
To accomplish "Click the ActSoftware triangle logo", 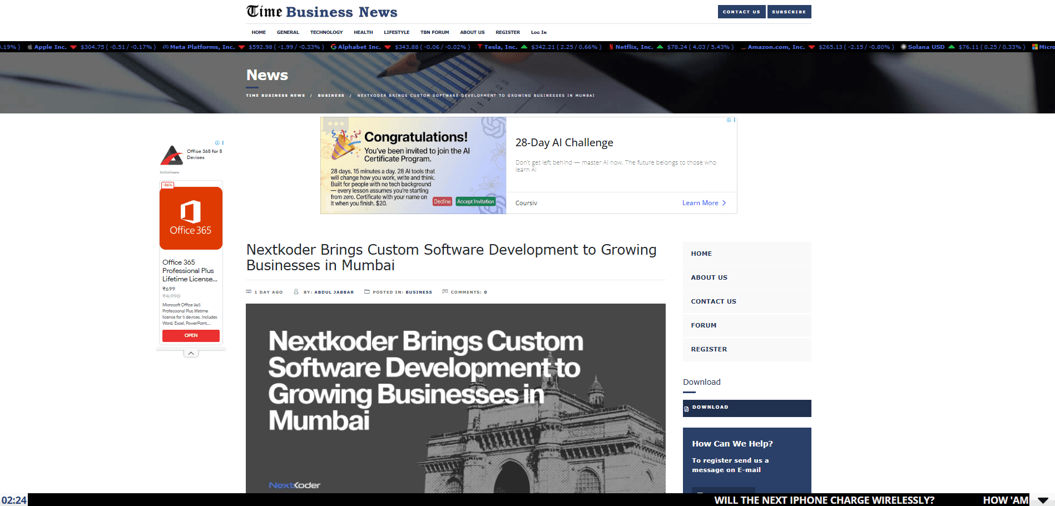I will (x=172, y=155).
